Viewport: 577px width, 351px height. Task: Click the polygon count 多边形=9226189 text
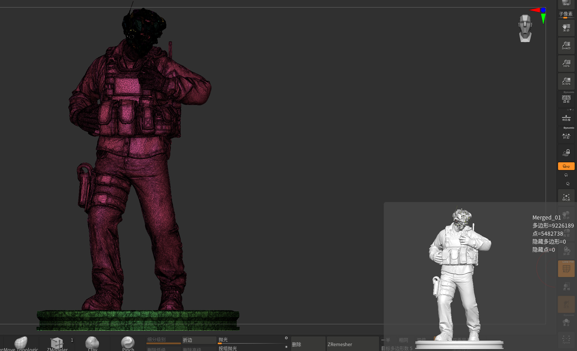coord(553,226)
